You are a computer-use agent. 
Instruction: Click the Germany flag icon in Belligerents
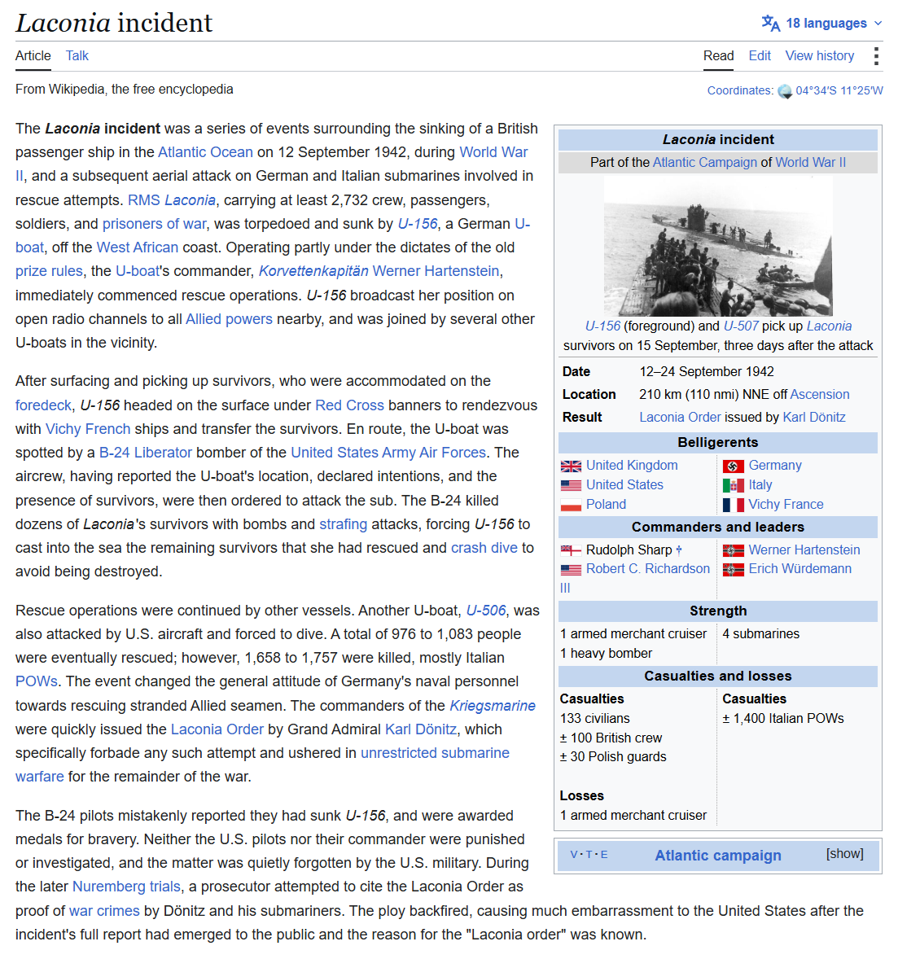pos(733,466)
